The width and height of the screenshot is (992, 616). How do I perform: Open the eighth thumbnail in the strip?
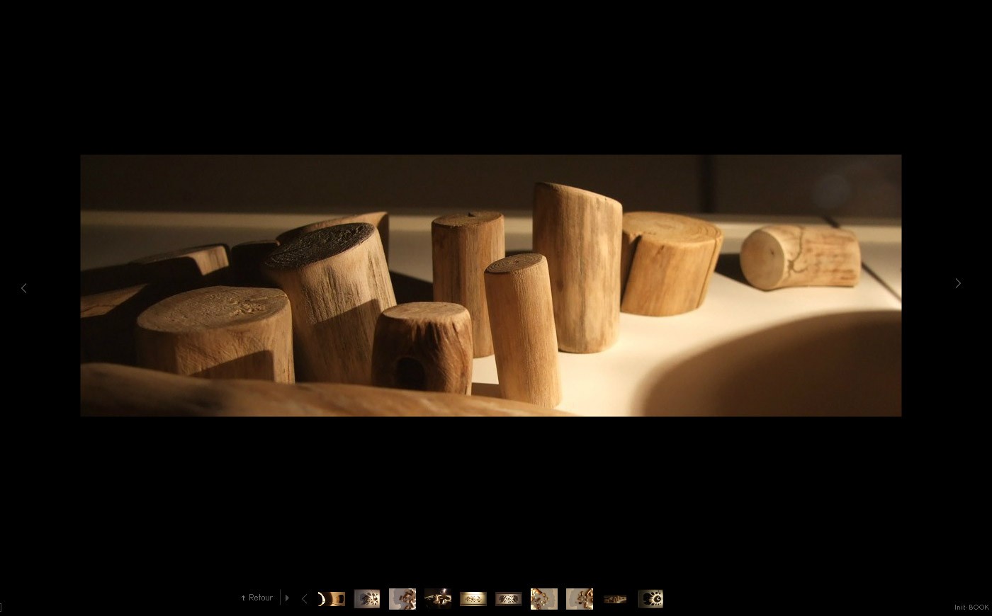point(580,599)
